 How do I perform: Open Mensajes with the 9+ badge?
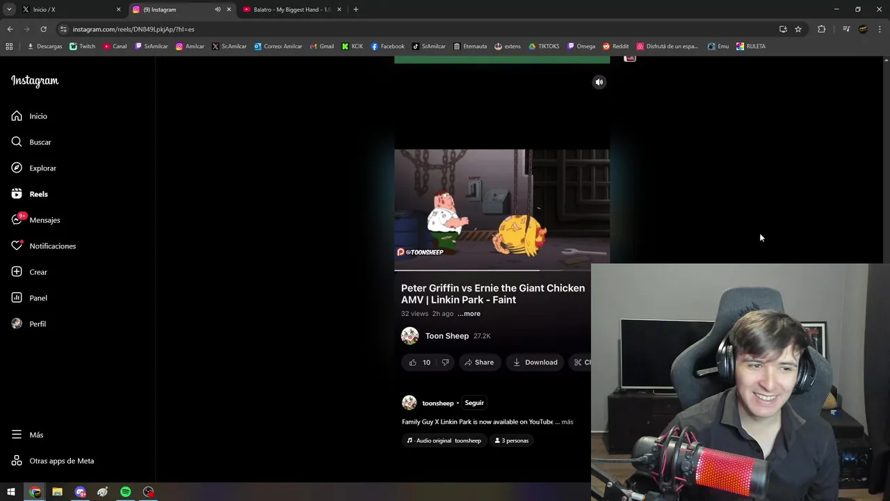(35, 220)
